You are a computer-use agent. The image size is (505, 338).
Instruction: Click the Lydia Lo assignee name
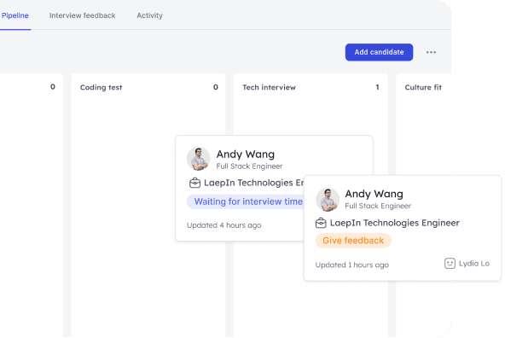474,264
